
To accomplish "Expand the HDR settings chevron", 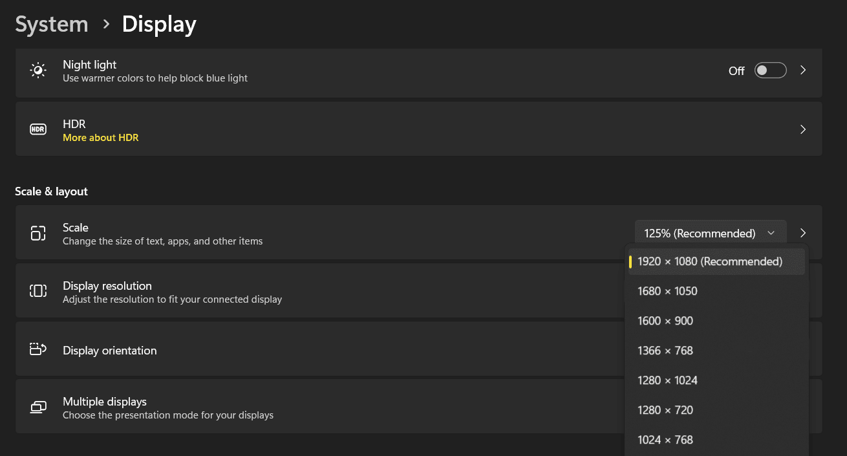I will pyautogui.click(x=803, y=129).
